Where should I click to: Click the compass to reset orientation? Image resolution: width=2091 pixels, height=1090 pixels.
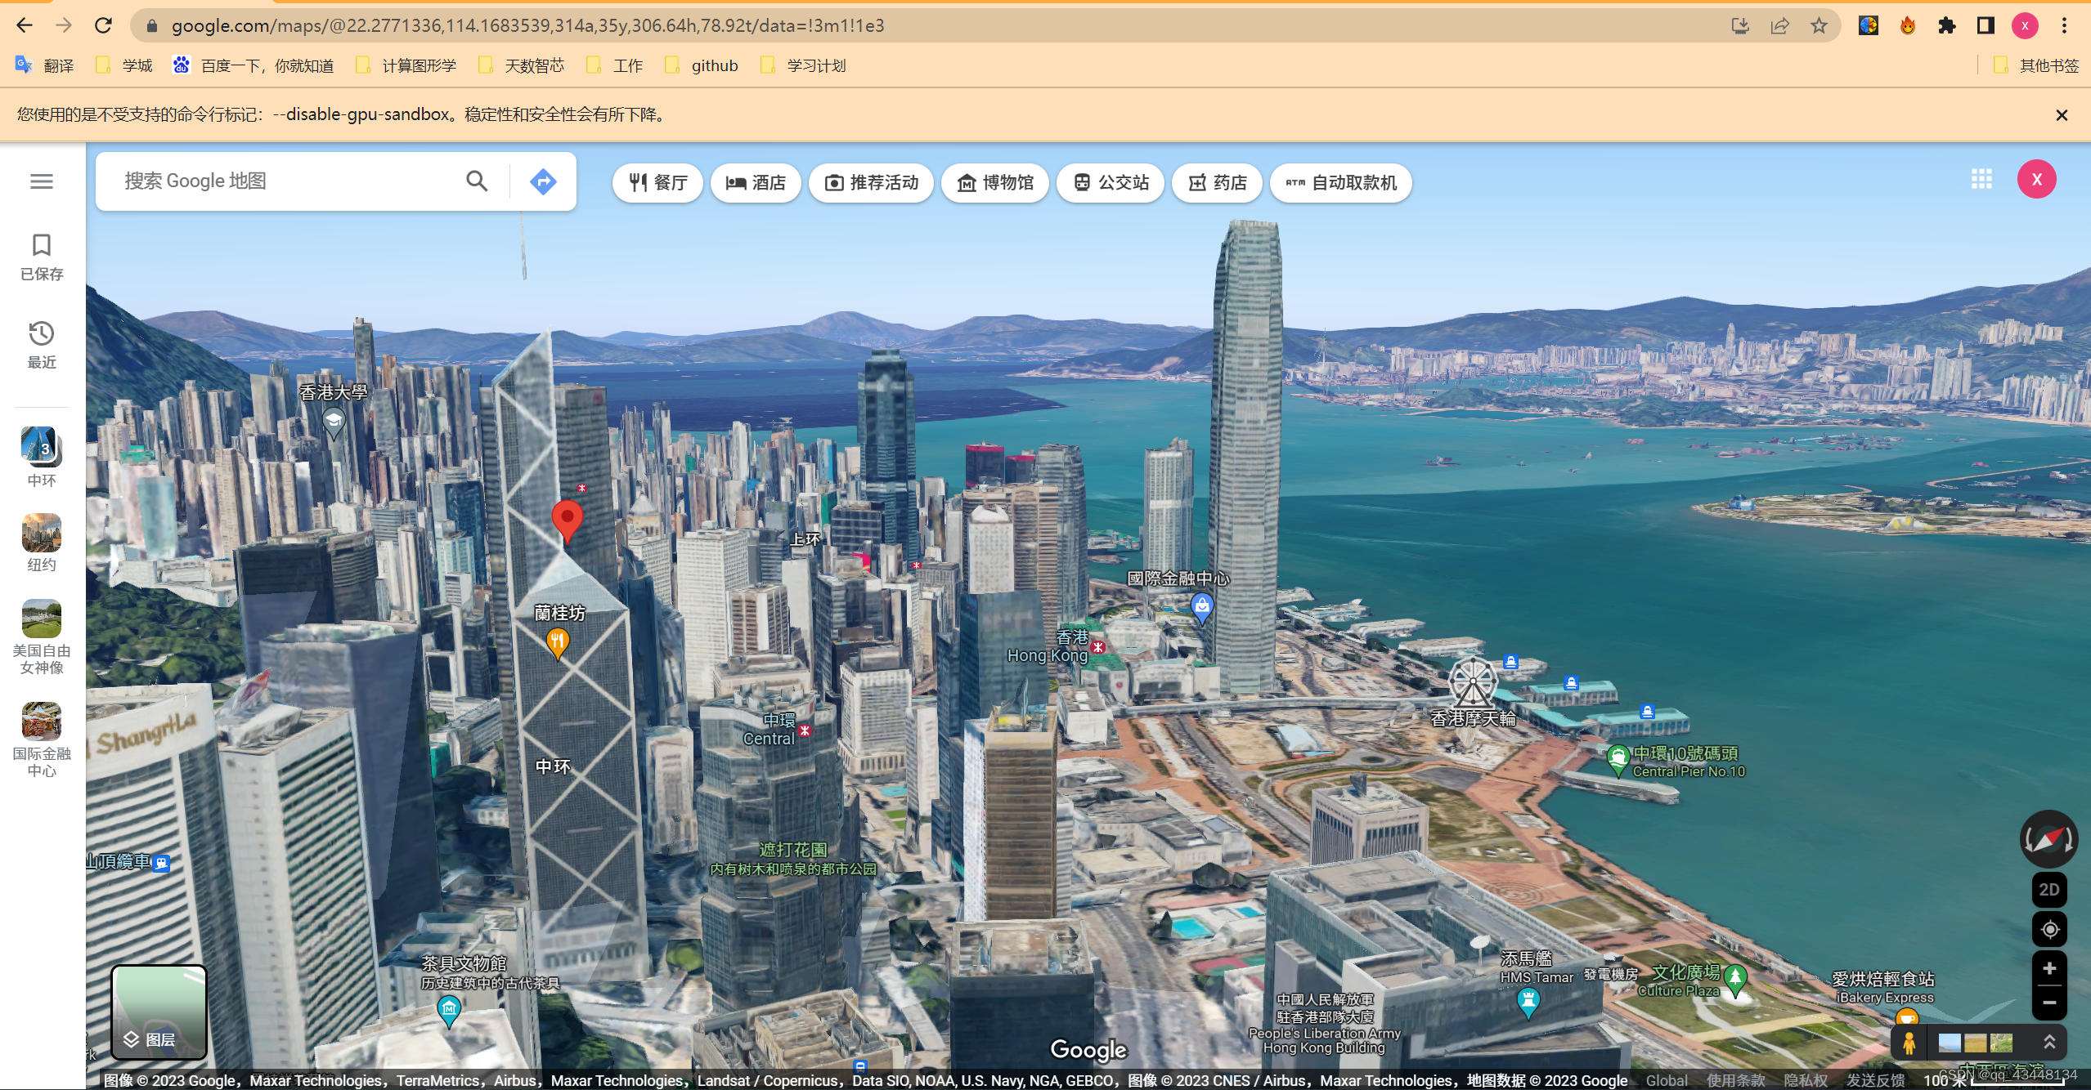(x=2048, y=839)
